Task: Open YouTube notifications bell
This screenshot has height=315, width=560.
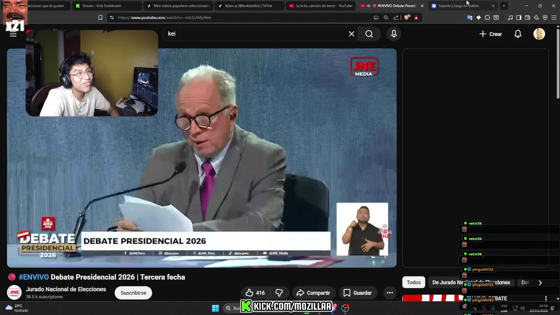Action: click(x=518, y=34)
